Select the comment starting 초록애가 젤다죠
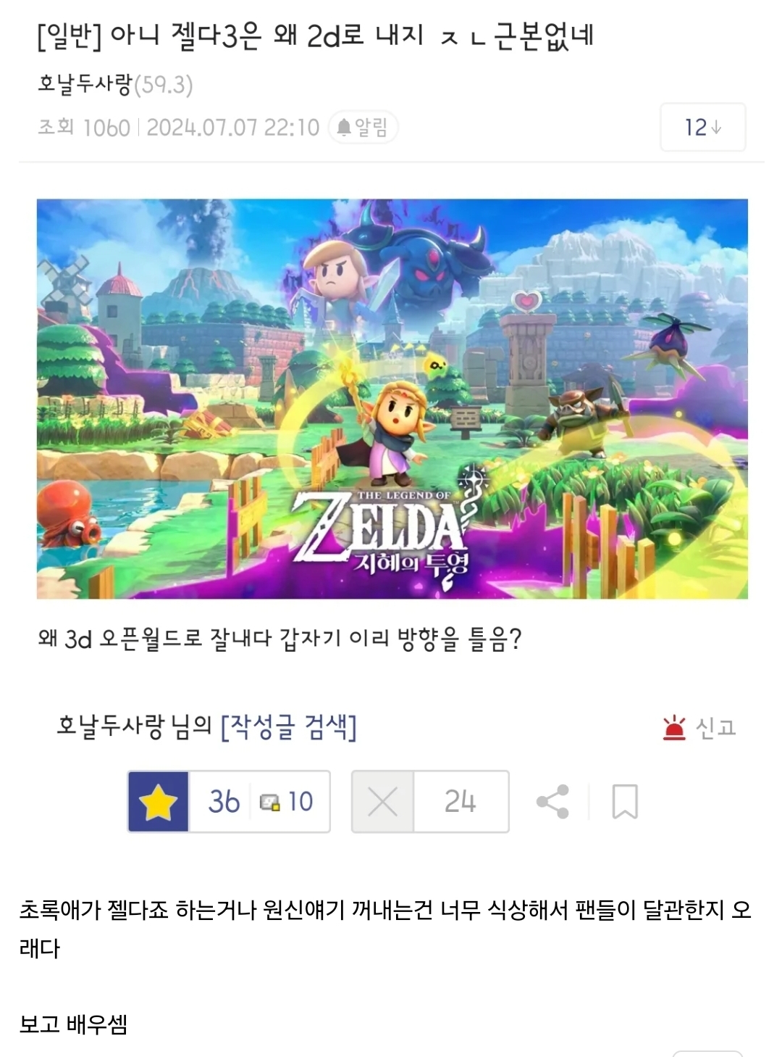 [x=385, y=929]
